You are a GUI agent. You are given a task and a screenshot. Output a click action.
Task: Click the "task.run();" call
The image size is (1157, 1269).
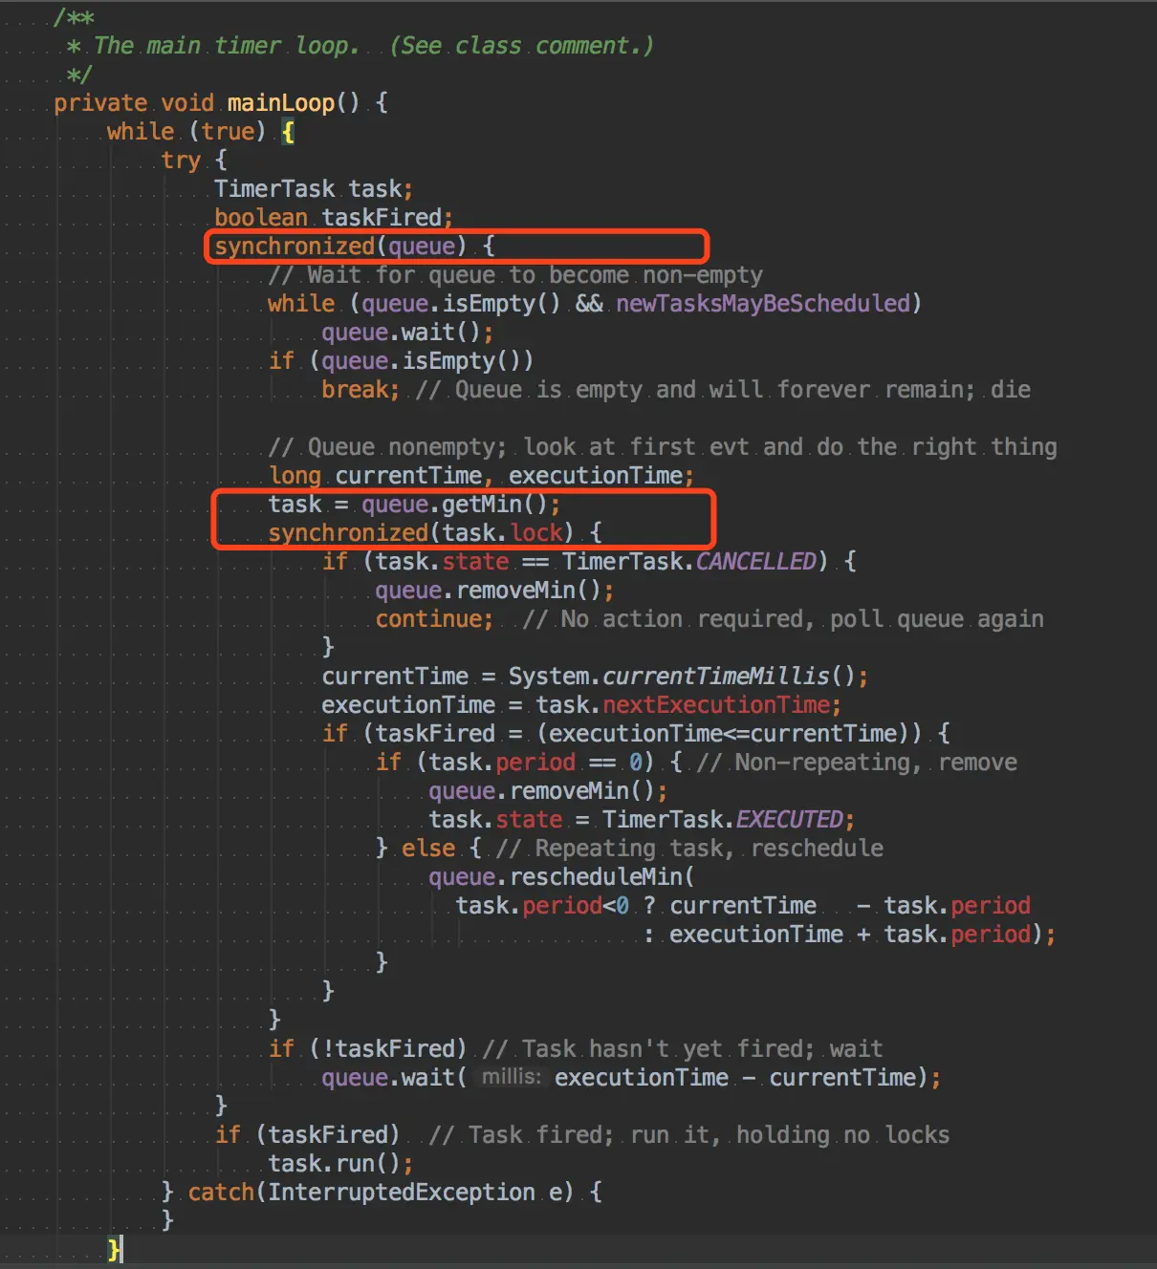[x=340, y=1164]
